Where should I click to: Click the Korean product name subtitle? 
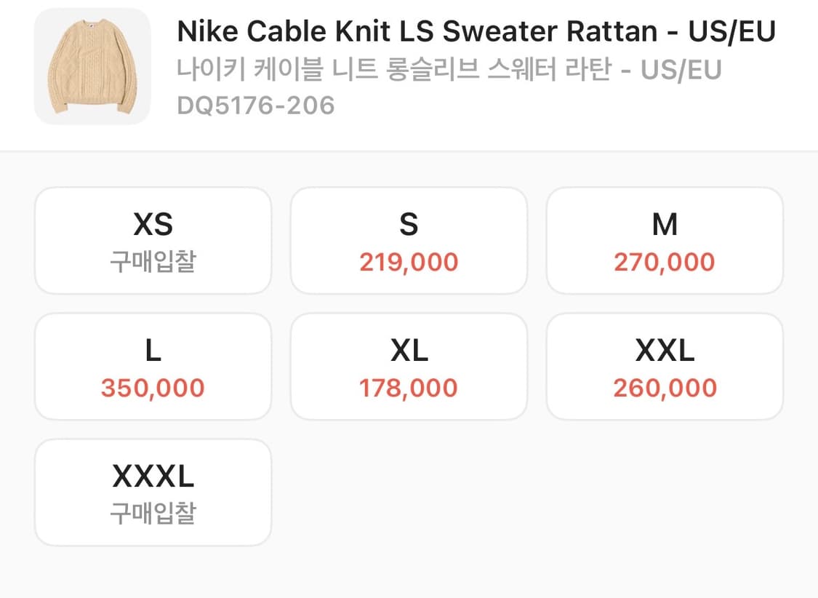pos(449,70)
